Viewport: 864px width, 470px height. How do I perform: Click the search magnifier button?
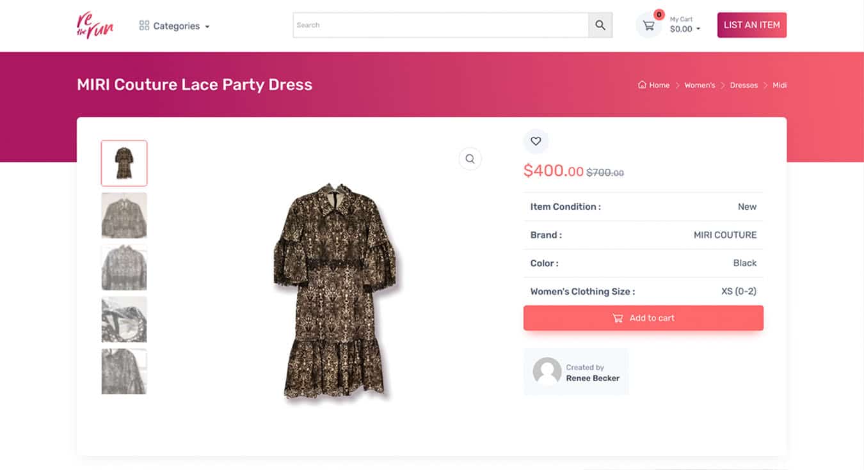(x=600, y=25)
